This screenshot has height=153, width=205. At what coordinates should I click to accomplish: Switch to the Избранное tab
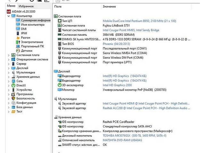click(26, 6)
